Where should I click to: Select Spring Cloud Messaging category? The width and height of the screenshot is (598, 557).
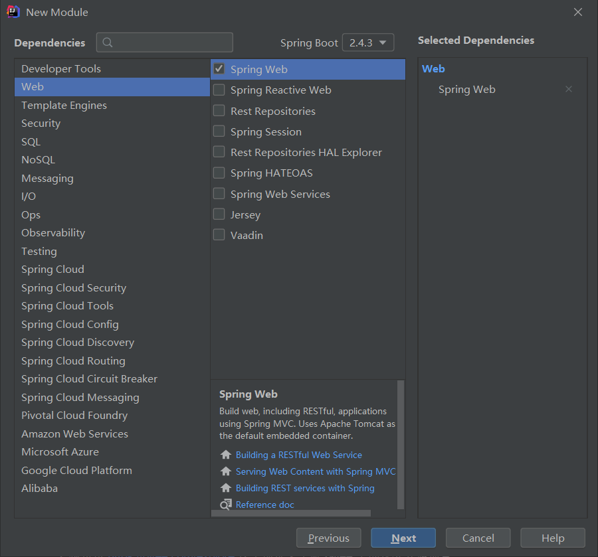(x=112, y=397)
